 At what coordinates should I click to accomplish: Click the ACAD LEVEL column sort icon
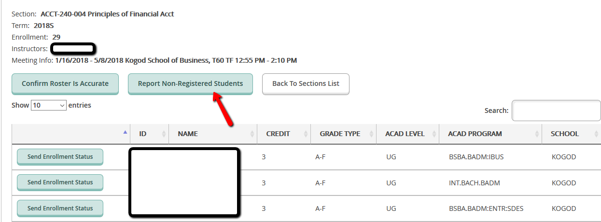tap(434, 134)
